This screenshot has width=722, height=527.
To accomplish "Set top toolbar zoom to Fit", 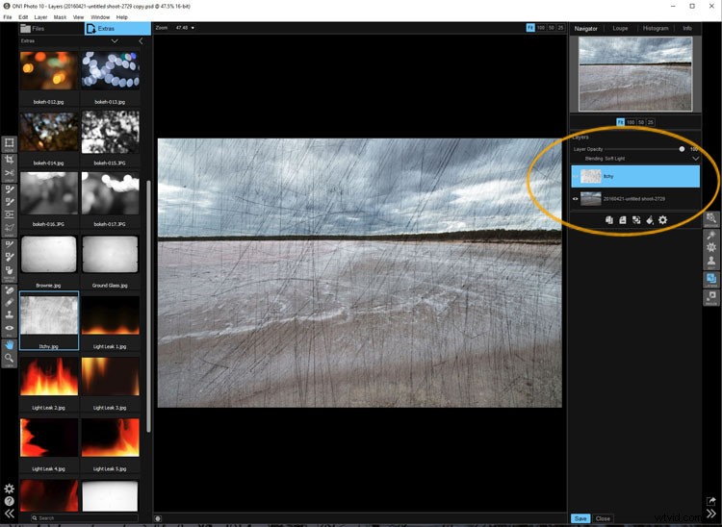I will (530, 28).
